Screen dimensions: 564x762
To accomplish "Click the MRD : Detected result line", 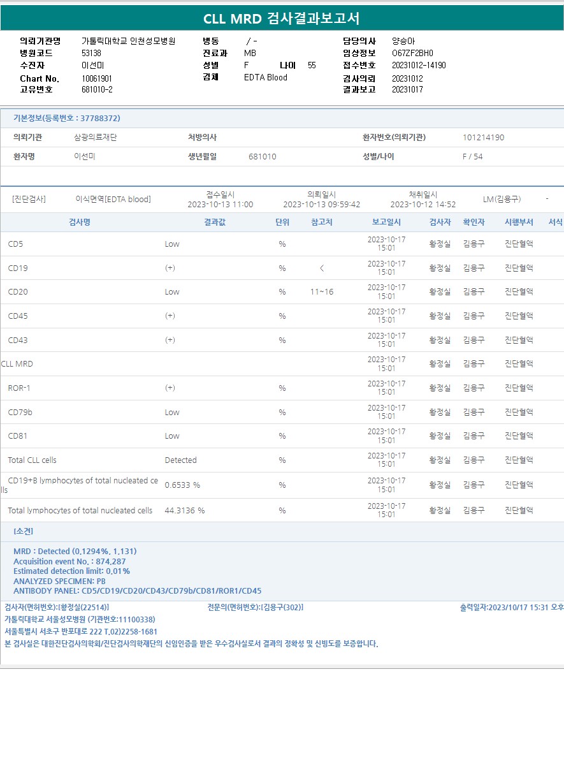I will point(75,552).
